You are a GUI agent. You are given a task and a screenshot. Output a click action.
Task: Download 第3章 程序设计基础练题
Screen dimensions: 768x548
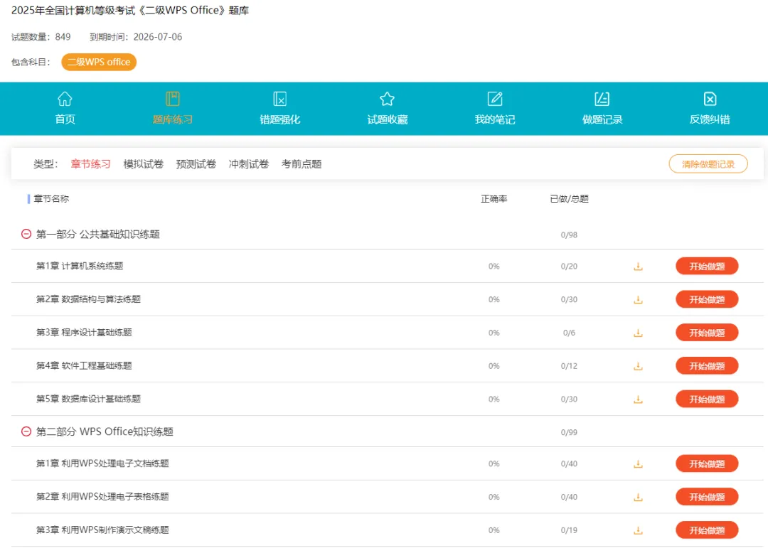(638, 333)
